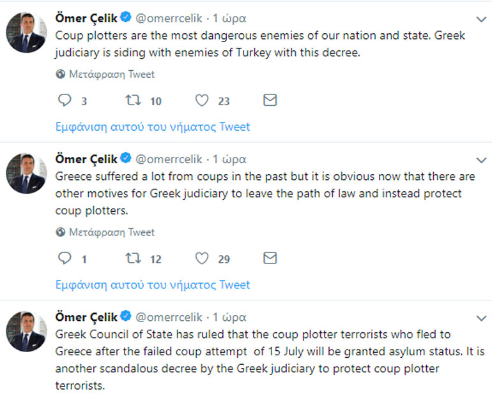Like the tweet with 29 likes
Image resolution: width=492 pixels, height=398 pixels.
pos(202,258)
